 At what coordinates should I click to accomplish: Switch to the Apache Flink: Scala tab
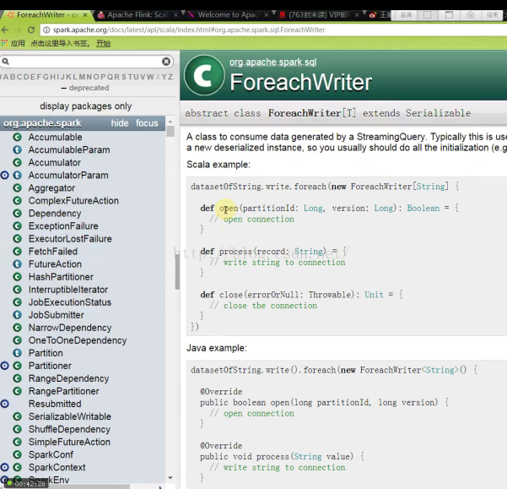[138, 15]
